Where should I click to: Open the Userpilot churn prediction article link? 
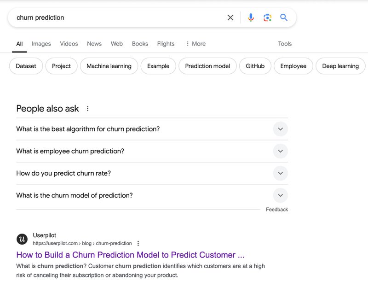[x=130, y=255]
